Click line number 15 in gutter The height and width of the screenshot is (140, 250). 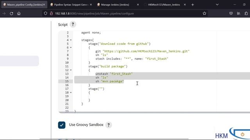pyautogui.click(x=67, y=81)
